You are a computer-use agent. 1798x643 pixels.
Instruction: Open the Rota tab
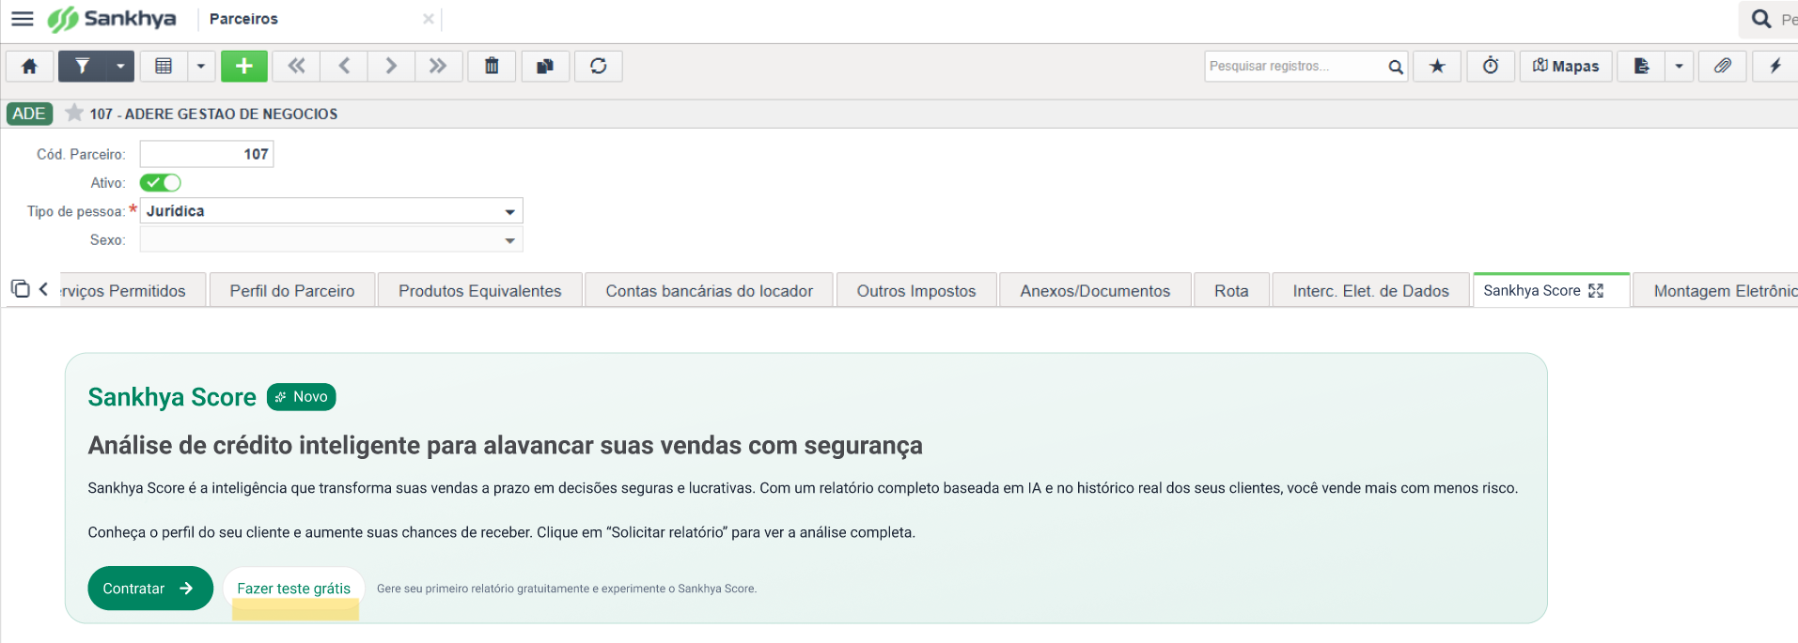[1231, 291]
